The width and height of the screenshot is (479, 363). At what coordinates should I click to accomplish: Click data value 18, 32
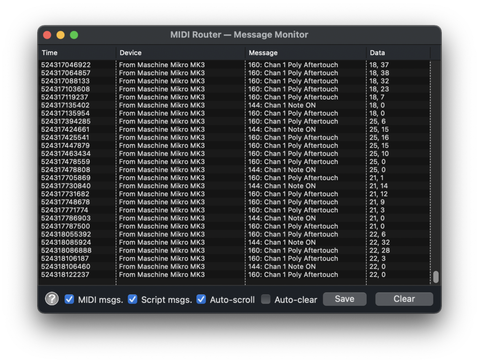[379, 81]
